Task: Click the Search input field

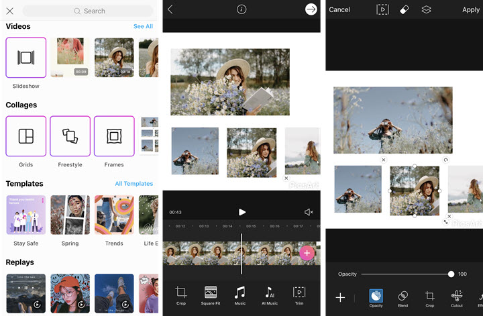Action: point(89,11)
